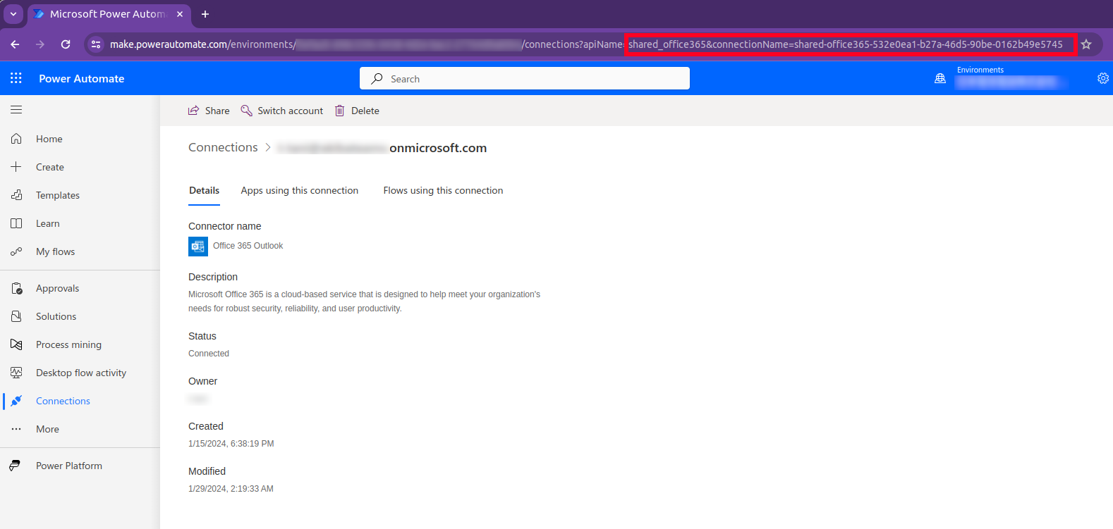Click the Delete button label
The height and width of the screenshot is (529, 1113).
point(365,111)
